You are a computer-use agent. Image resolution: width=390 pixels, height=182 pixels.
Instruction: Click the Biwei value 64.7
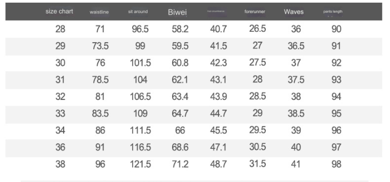tap(180, 114)
